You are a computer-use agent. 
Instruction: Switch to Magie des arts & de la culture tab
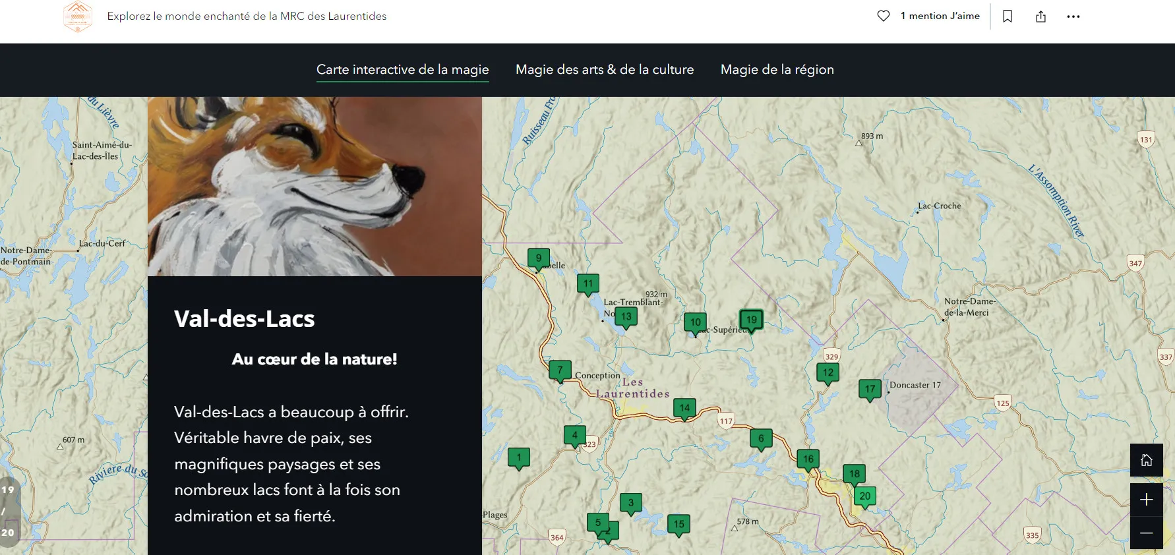pos(605,69)
